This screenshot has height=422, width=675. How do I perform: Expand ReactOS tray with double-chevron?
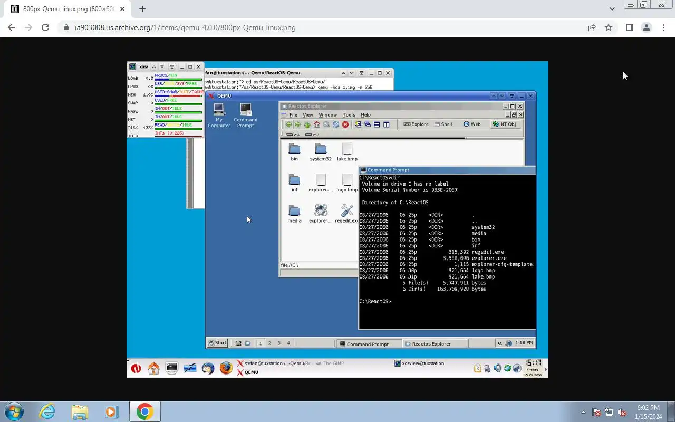click(499, 343)
